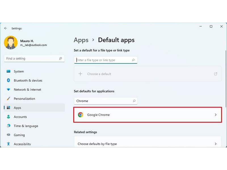Open the System icon in sidebar

[x=9, y=71]
